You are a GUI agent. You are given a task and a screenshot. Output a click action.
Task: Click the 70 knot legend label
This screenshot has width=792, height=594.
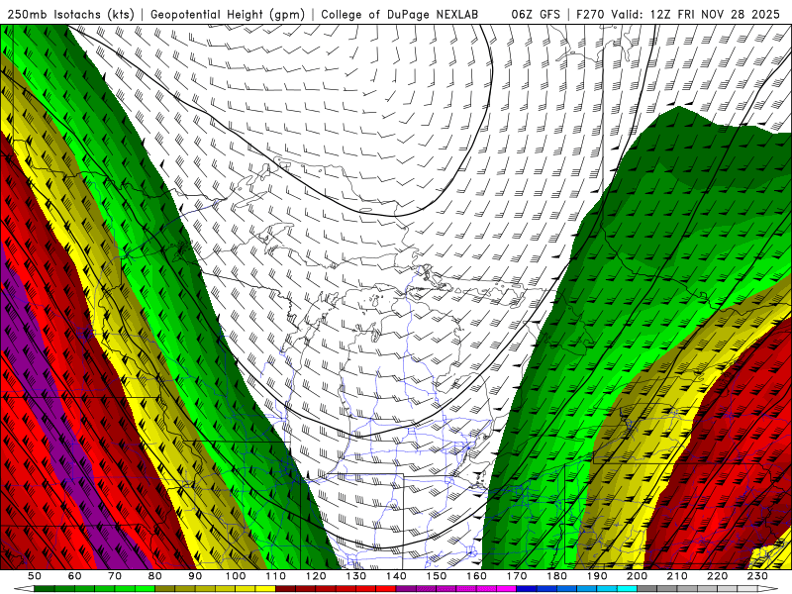115,576
